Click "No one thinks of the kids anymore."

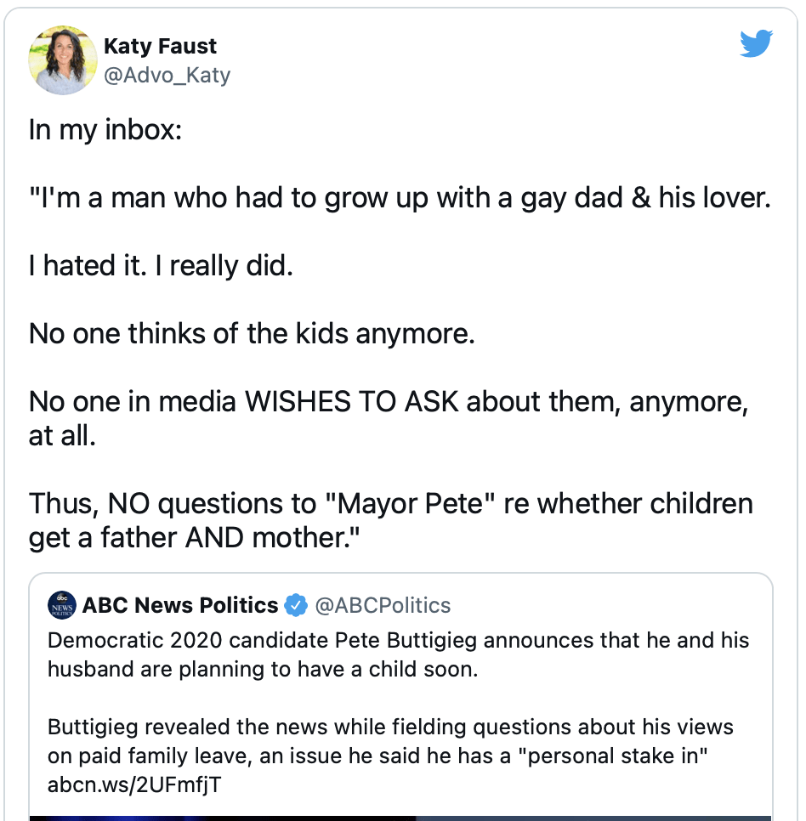coord(252,333)
